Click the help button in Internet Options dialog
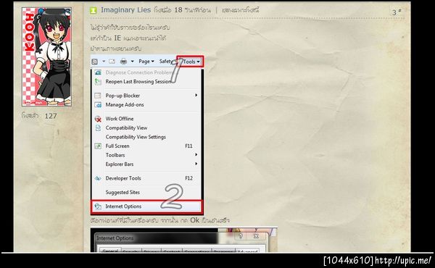Viewport: 435px width, 268px height. (241, 236)
